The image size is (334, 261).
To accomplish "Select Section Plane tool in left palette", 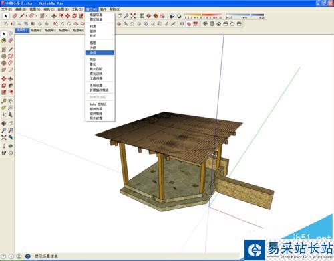I will coord(11,153).
